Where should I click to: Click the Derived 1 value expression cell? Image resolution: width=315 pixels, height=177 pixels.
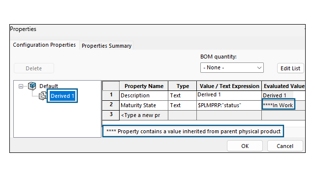pos(229,95)
